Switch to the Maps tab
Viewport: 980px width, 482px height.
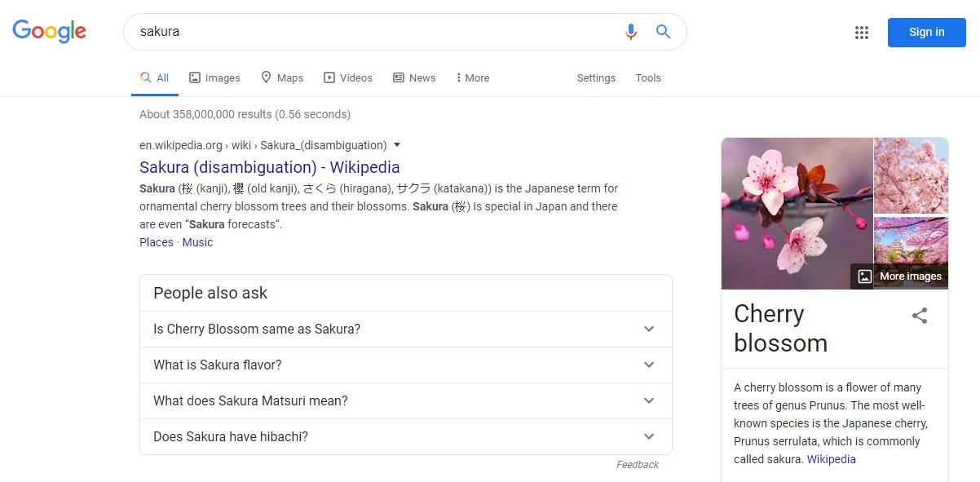click(x=281, y=78)
